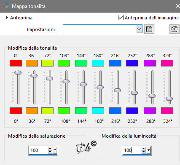Click the 180° cyan hue slider handle
Screen dimensions: 180x165
click(x=100, y=87)
